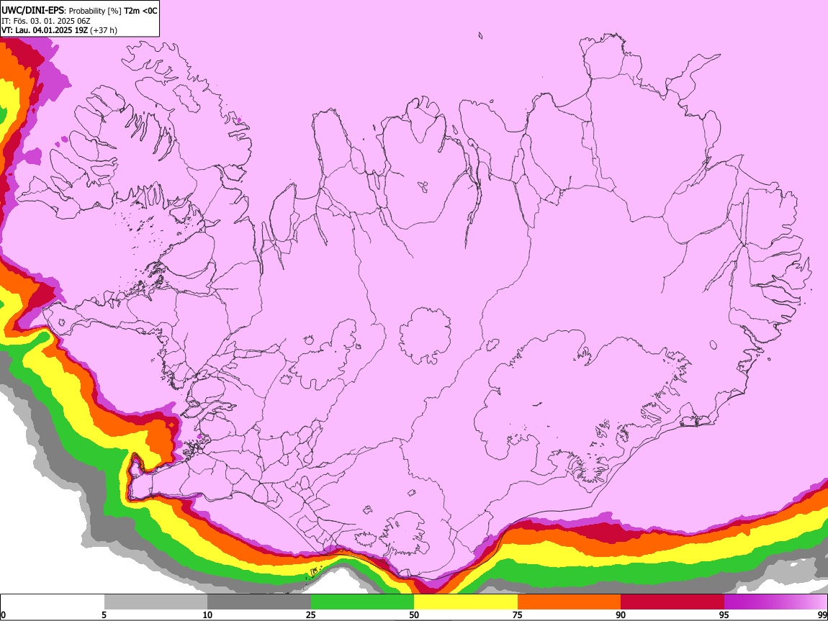Click the legend value label '90'

[621, 615]
